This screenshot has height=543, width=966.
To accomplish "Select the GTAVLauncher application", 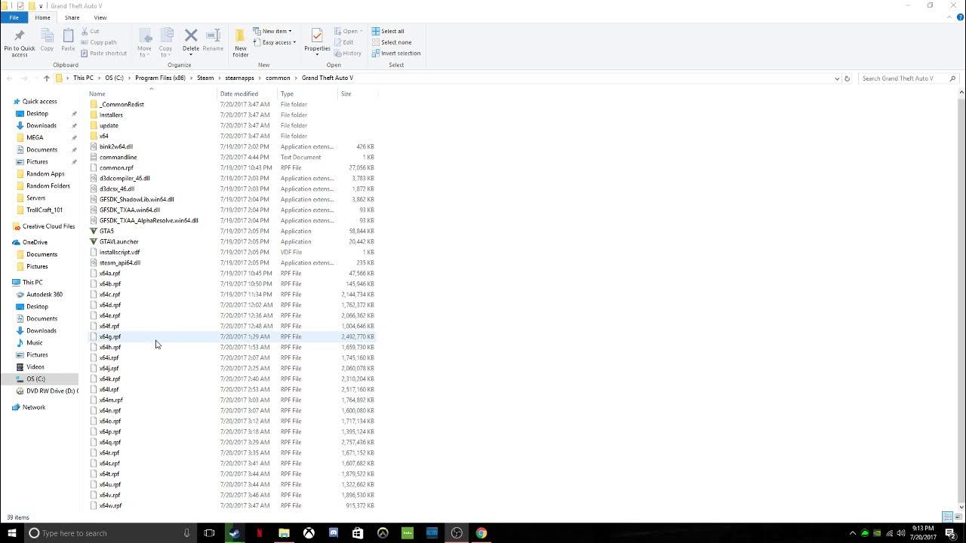I will coord(118,241).
